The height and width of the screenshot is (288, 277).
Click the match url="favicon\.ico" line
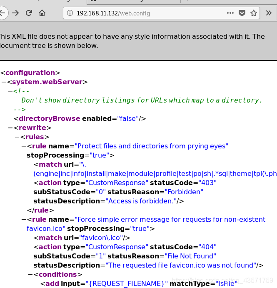click(x=82, y=238)
